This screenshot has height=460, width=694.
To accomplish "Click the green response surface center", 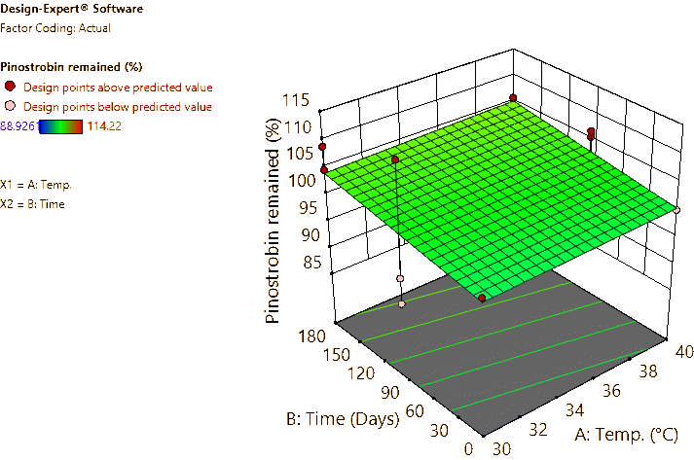I will click(x=496, y=195).
